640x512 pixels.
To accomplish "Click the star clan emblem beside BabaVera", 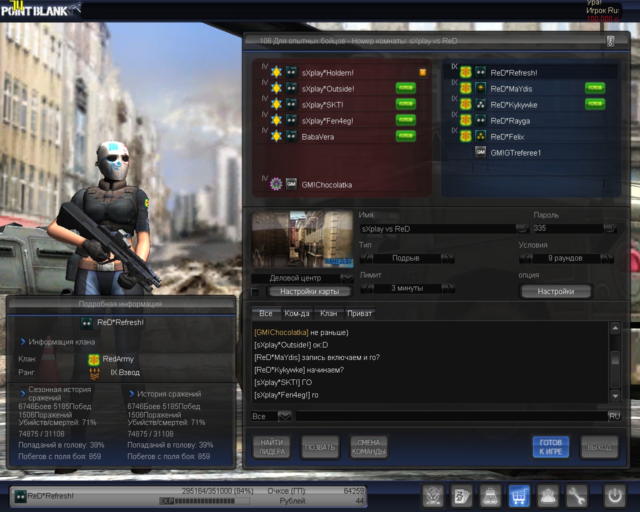I will (276, 136).
